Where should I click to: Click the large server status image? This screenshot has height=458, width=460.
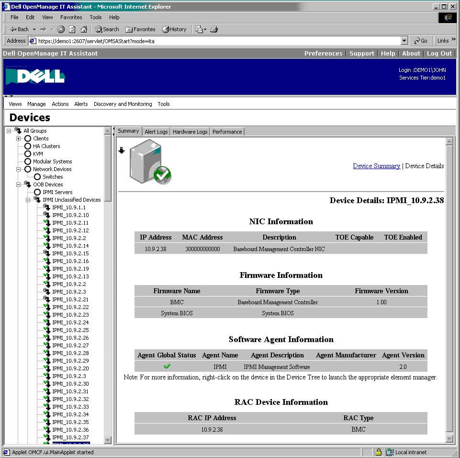pyautogui.click(x=150, y=162)
